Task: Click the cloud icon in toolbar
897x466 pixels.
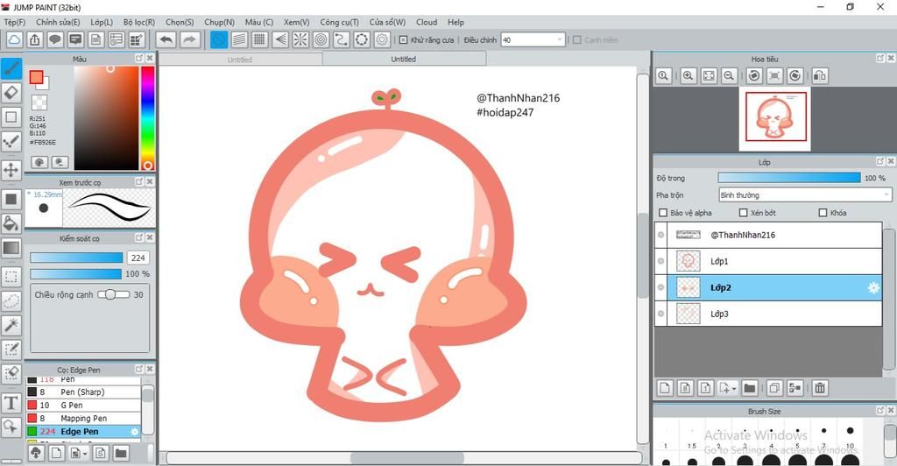Action: pos(14,39)
